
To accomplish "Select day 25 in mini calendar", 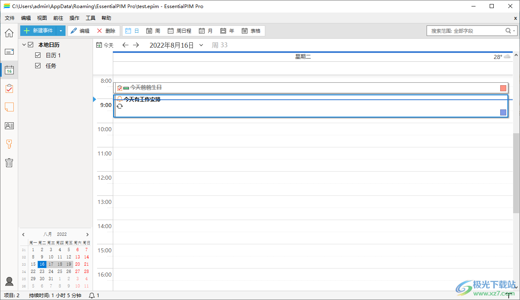I will [x=60, y=272].
